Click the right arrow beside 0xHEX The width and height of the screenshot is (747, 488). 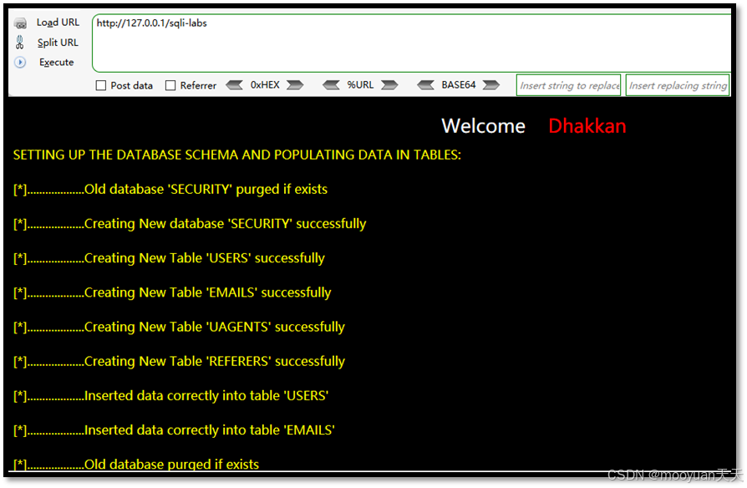(294, 85)
